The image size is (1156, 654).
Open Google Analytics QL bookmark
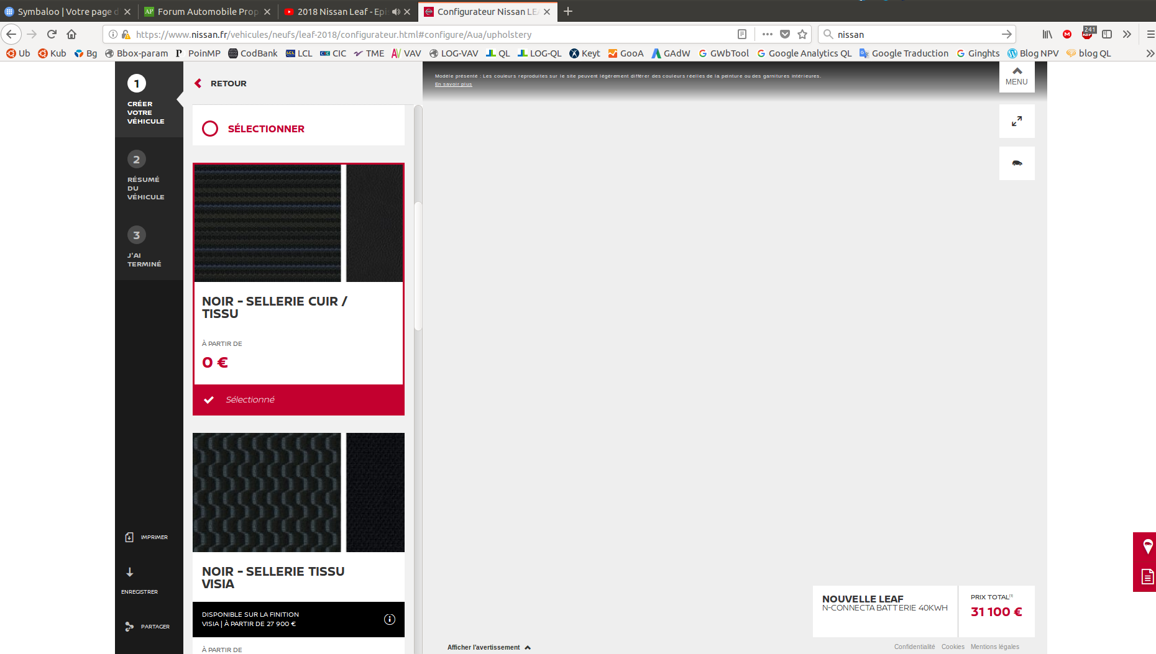pos(804,53)
